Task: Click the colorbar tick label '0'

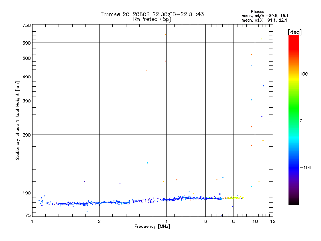Action: click(301, 121)
